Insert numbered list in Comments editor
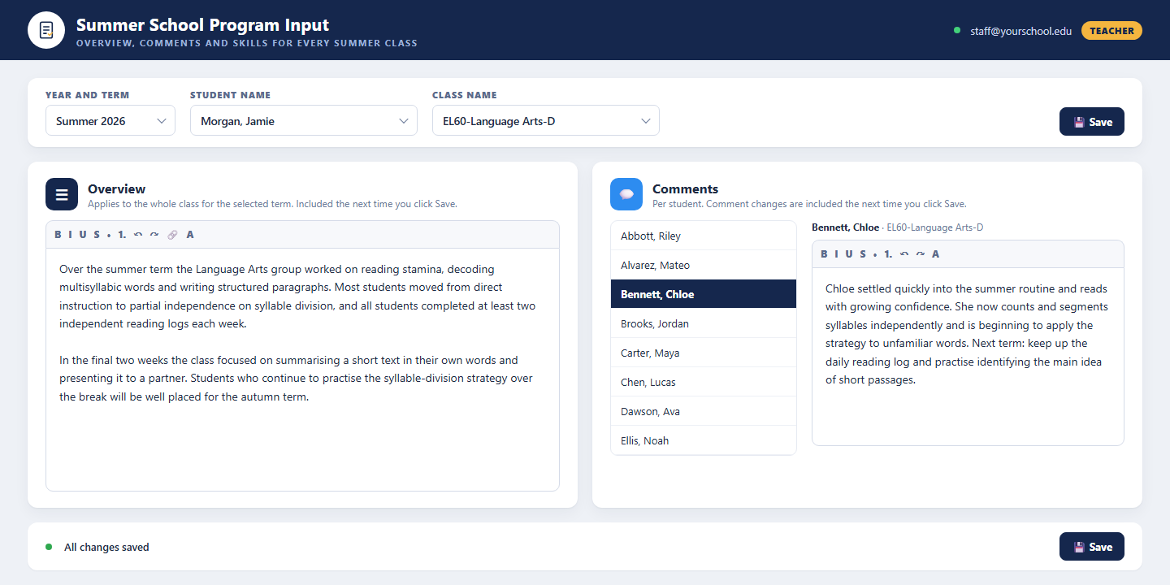 tap(888, 254)
